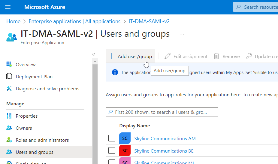
Task: Check the box for Skyline Communications BE
Action: click(x=112, y=150)
